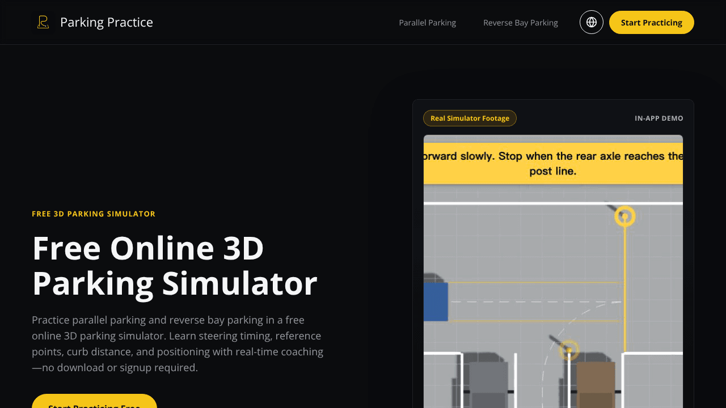Click the upper yellow target marker in demo
726x408 pixels.
pos(625,216)
